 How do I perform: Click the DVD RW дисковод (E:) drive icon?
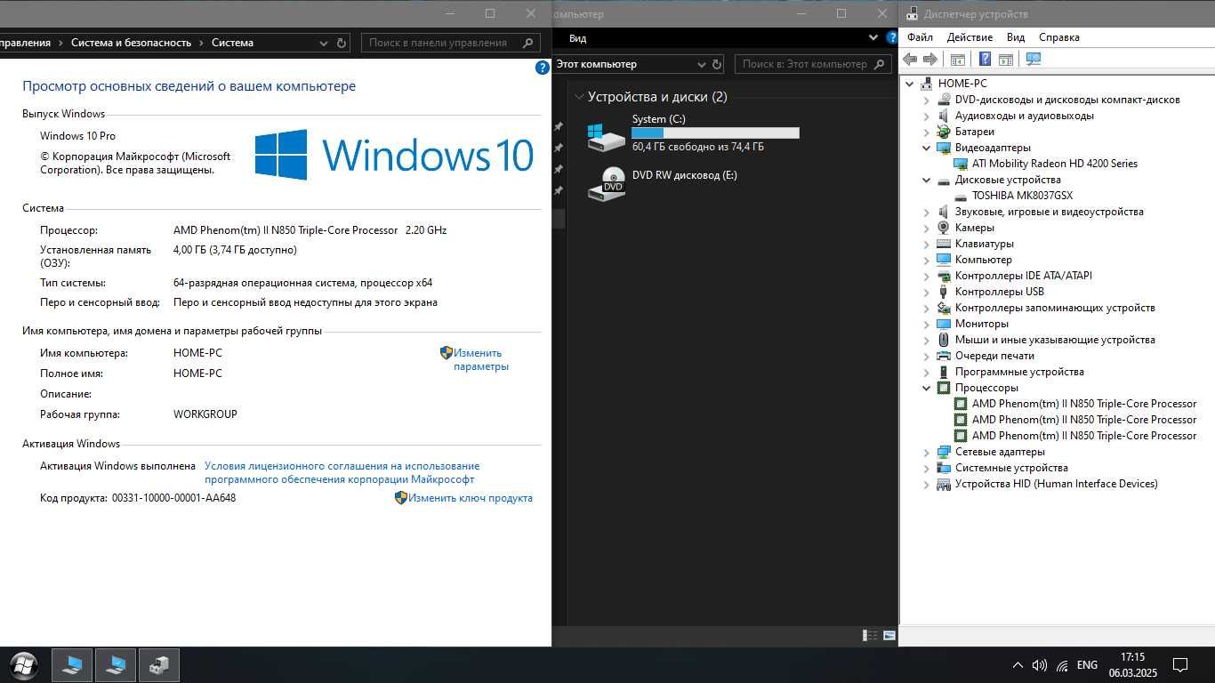pos(607,184)
